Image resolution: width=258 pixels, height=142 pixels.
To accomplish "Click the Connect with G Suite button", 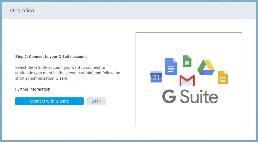I will coord(49,101).
